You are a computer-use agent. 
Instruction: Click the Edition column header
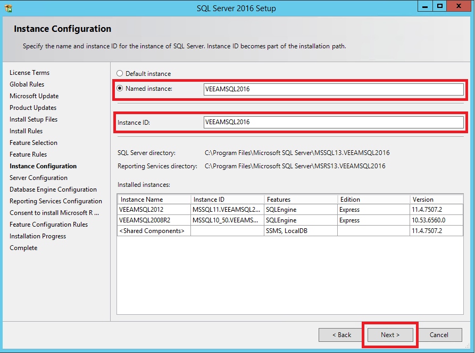pos(374,200)
